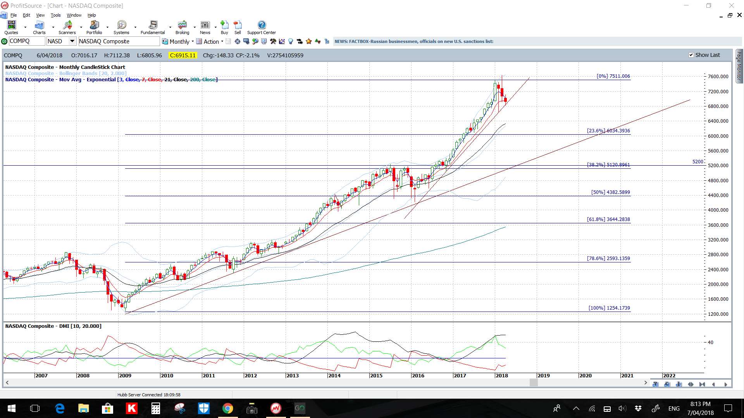Open the Action Center notifications icon
744x418 pixels.
(x=728, y=408)
